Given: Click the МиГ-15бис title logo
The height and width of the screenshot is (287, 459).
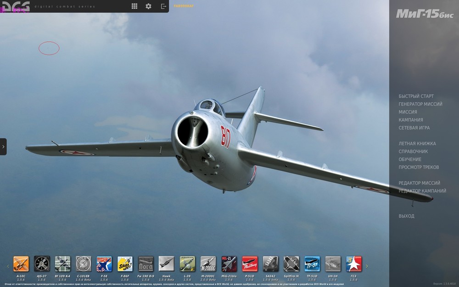Looking at the screenshot, I should 425,14.
